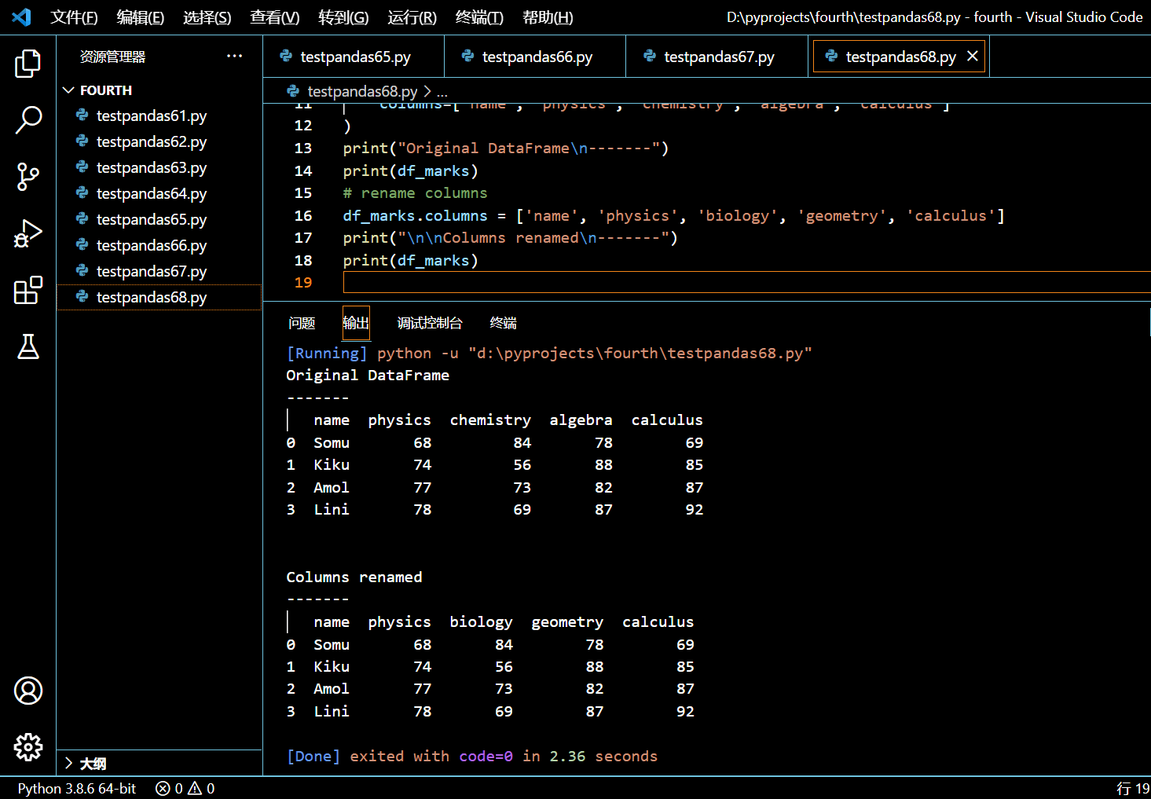Switch to the 终端 panel tab
1151x799 pixels.
[x=503, y=323]
